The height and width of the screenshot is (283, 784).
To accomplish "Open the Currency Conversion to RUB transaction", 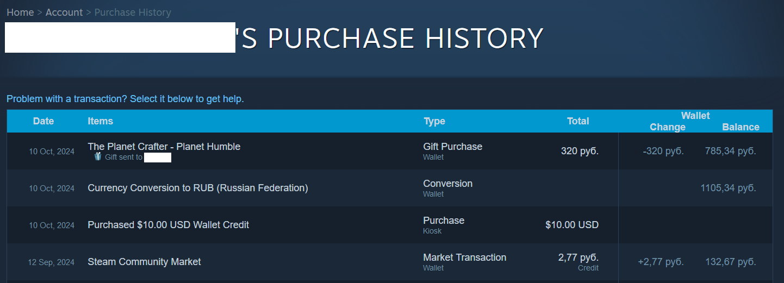I will [x=198, y=188].
